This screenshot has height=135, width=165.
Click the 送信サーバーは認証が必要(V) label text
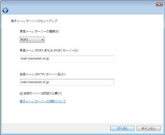pos(43,93)
